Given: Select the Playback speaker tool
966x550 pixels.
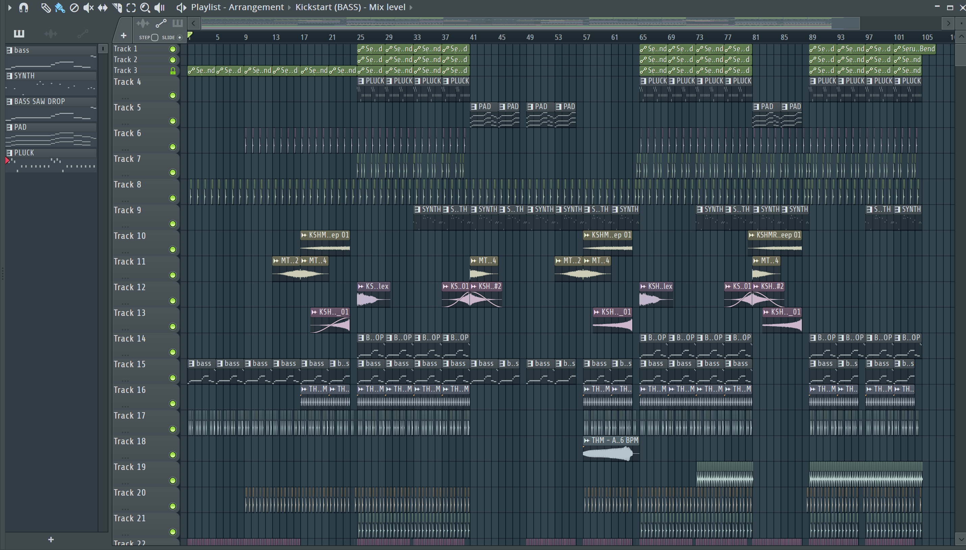Looking at the screenshot, I should coord(160,7).
